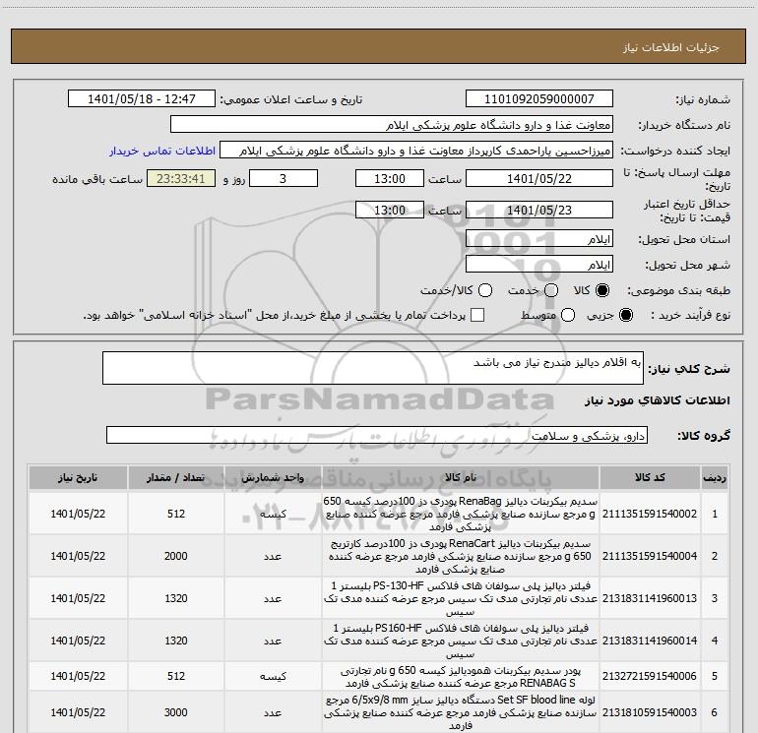
Task: Click the buyer organization name field
Action: pos(392,125)
